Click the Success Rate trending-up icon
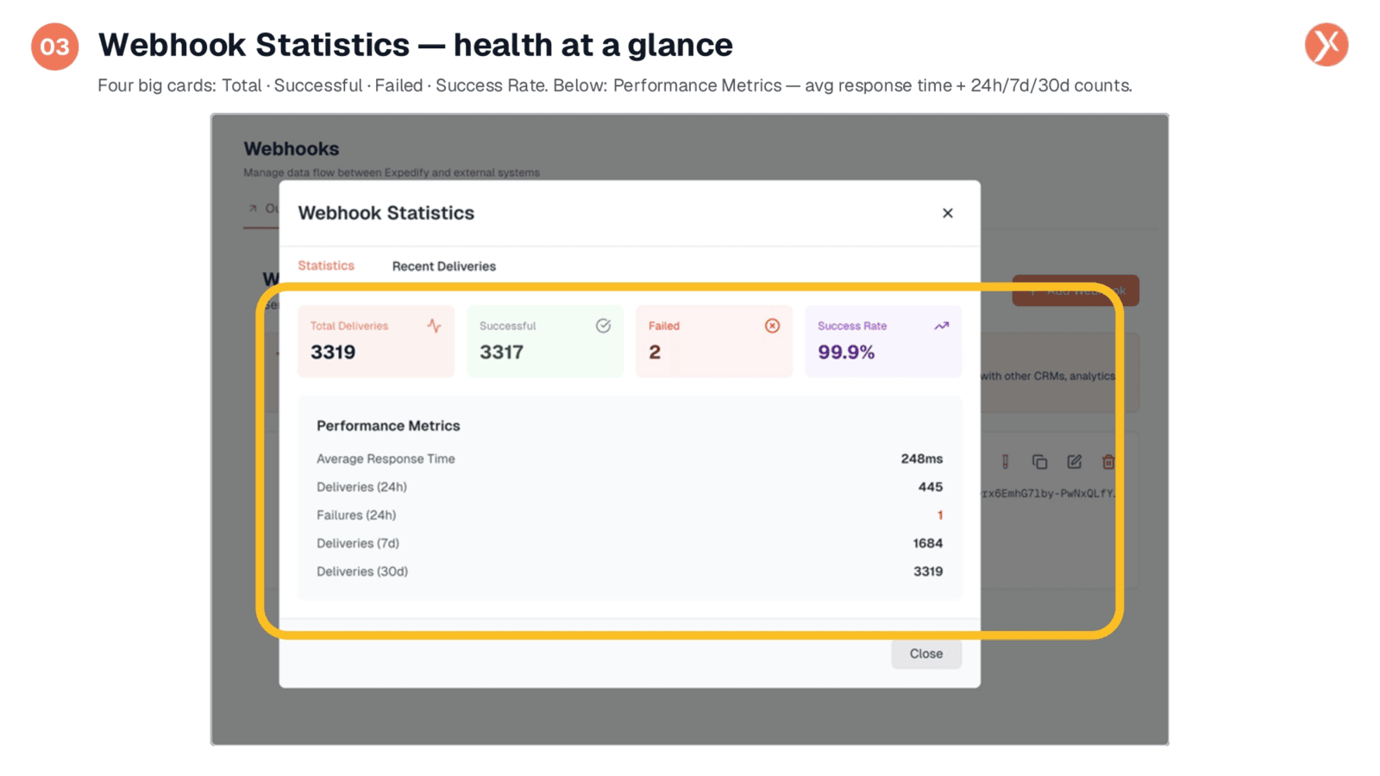The width and height of the screenshot is (1380, 776). 941,325
